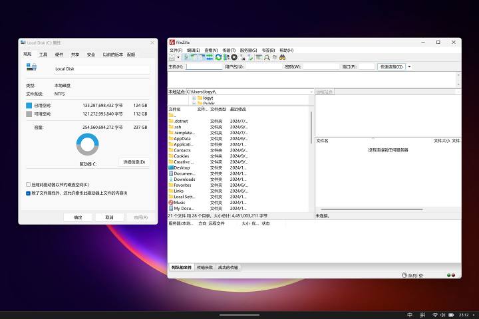Click the binoculars file search icon

[282, 58]
